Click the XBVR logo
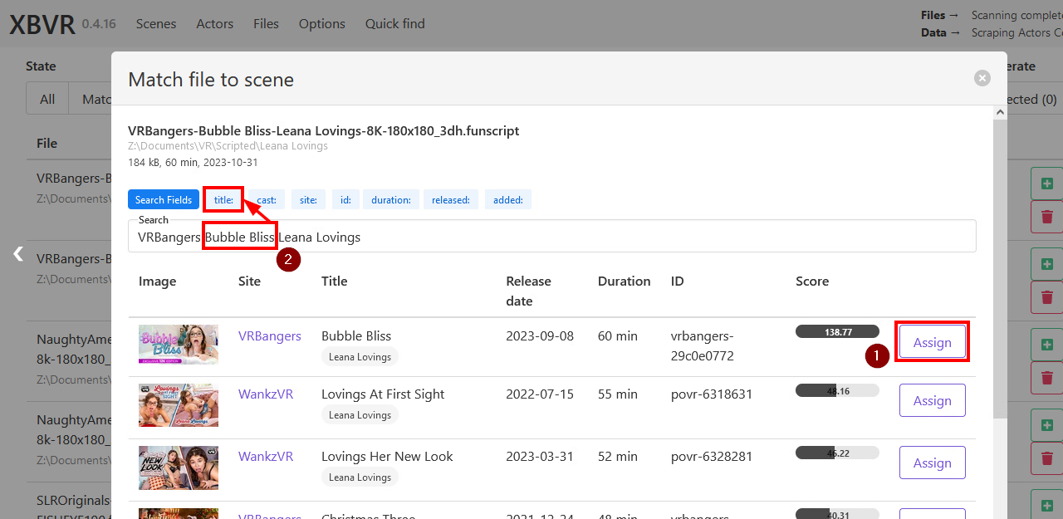This screenshot has width=1063, height=519. [x=42, y=24]
